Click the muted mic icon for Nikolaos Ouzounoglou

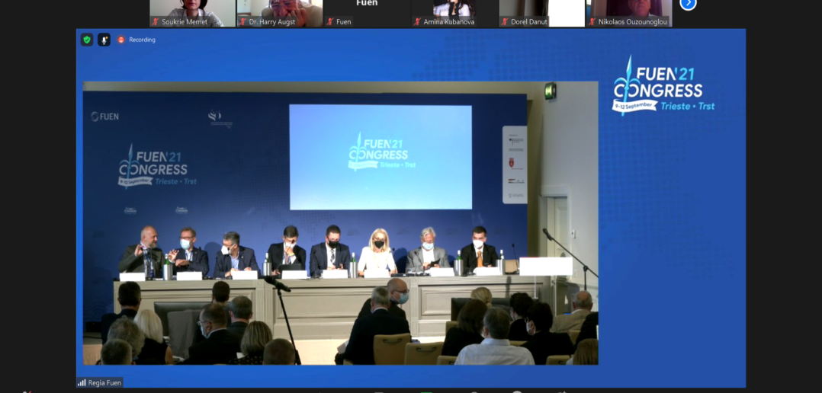pos(592,22)
